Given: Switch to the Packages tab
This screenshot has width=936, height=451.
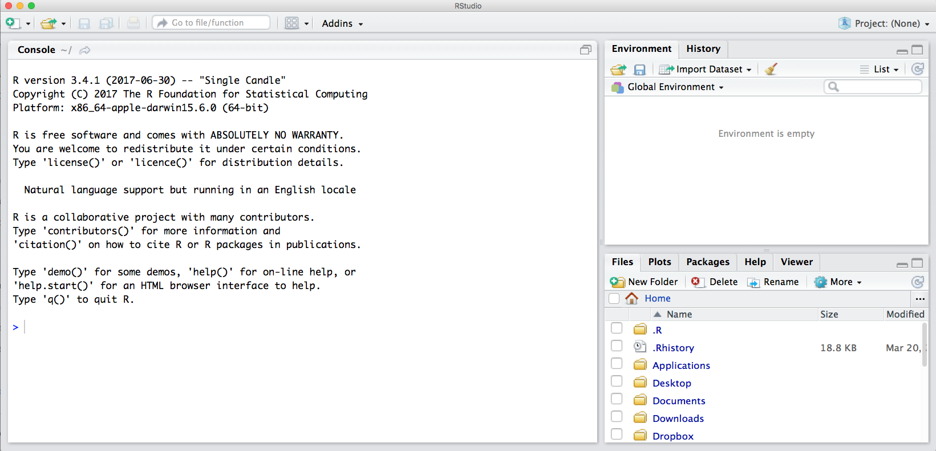Looking at the screenshot, I should click(x=708, y=262).
